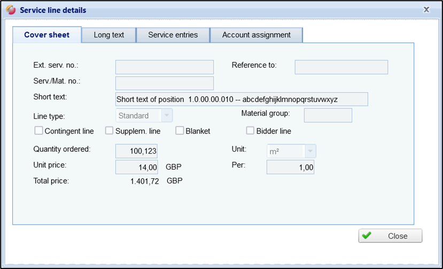The image size is (443, 269).
Task: Click into the Reference to field
Action: coord(341,67)
